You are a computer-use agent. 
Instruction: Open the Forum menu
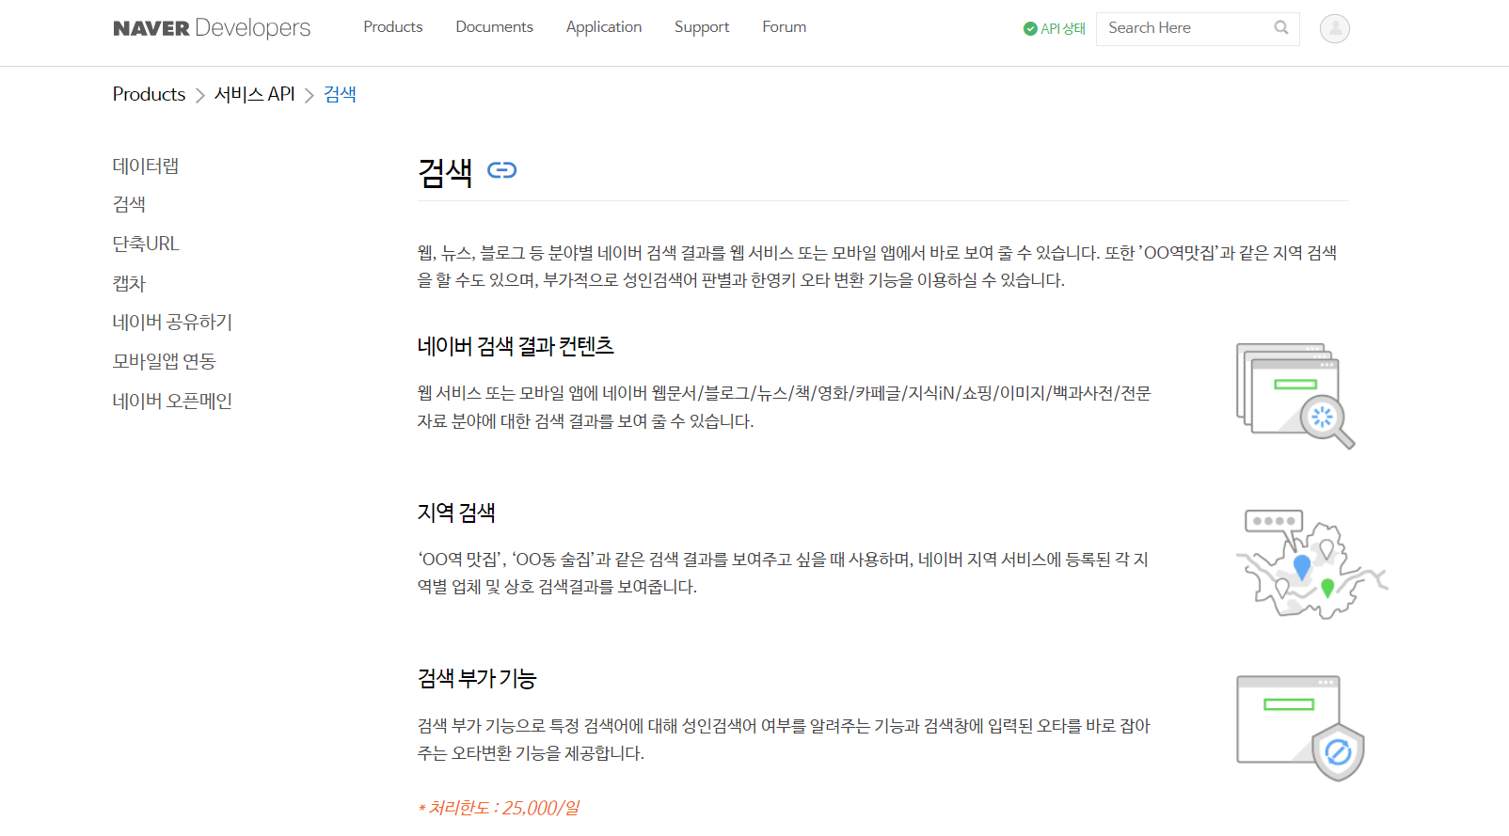tap(785, 27)
